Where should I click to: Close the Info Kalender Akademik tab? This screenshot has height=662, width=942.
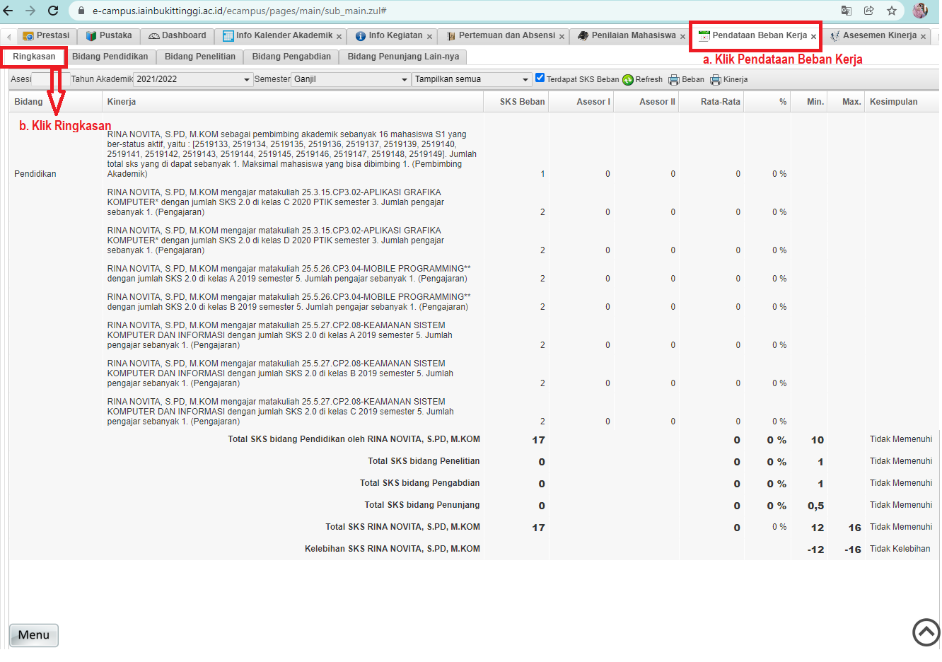tap(339, 36)
